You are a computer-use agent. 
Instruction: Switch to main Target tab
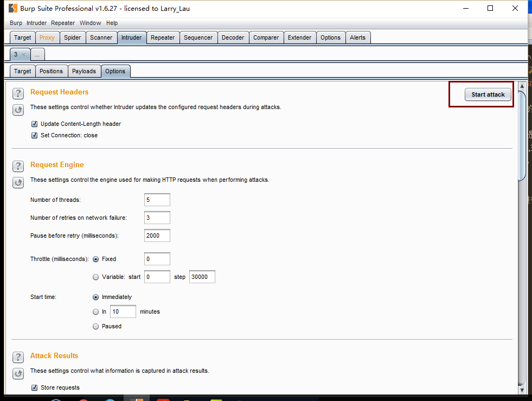tap(22, 37)
